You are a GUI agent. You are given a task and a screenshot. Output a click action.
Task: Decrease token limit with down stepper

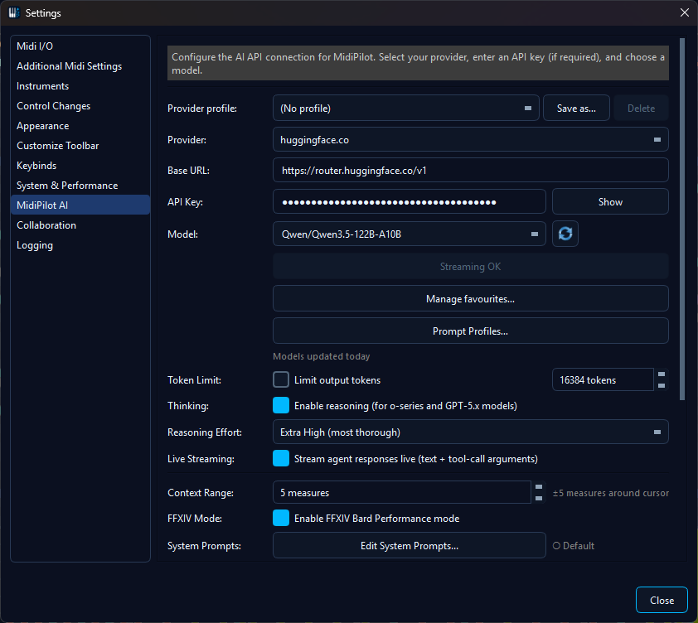661,385
